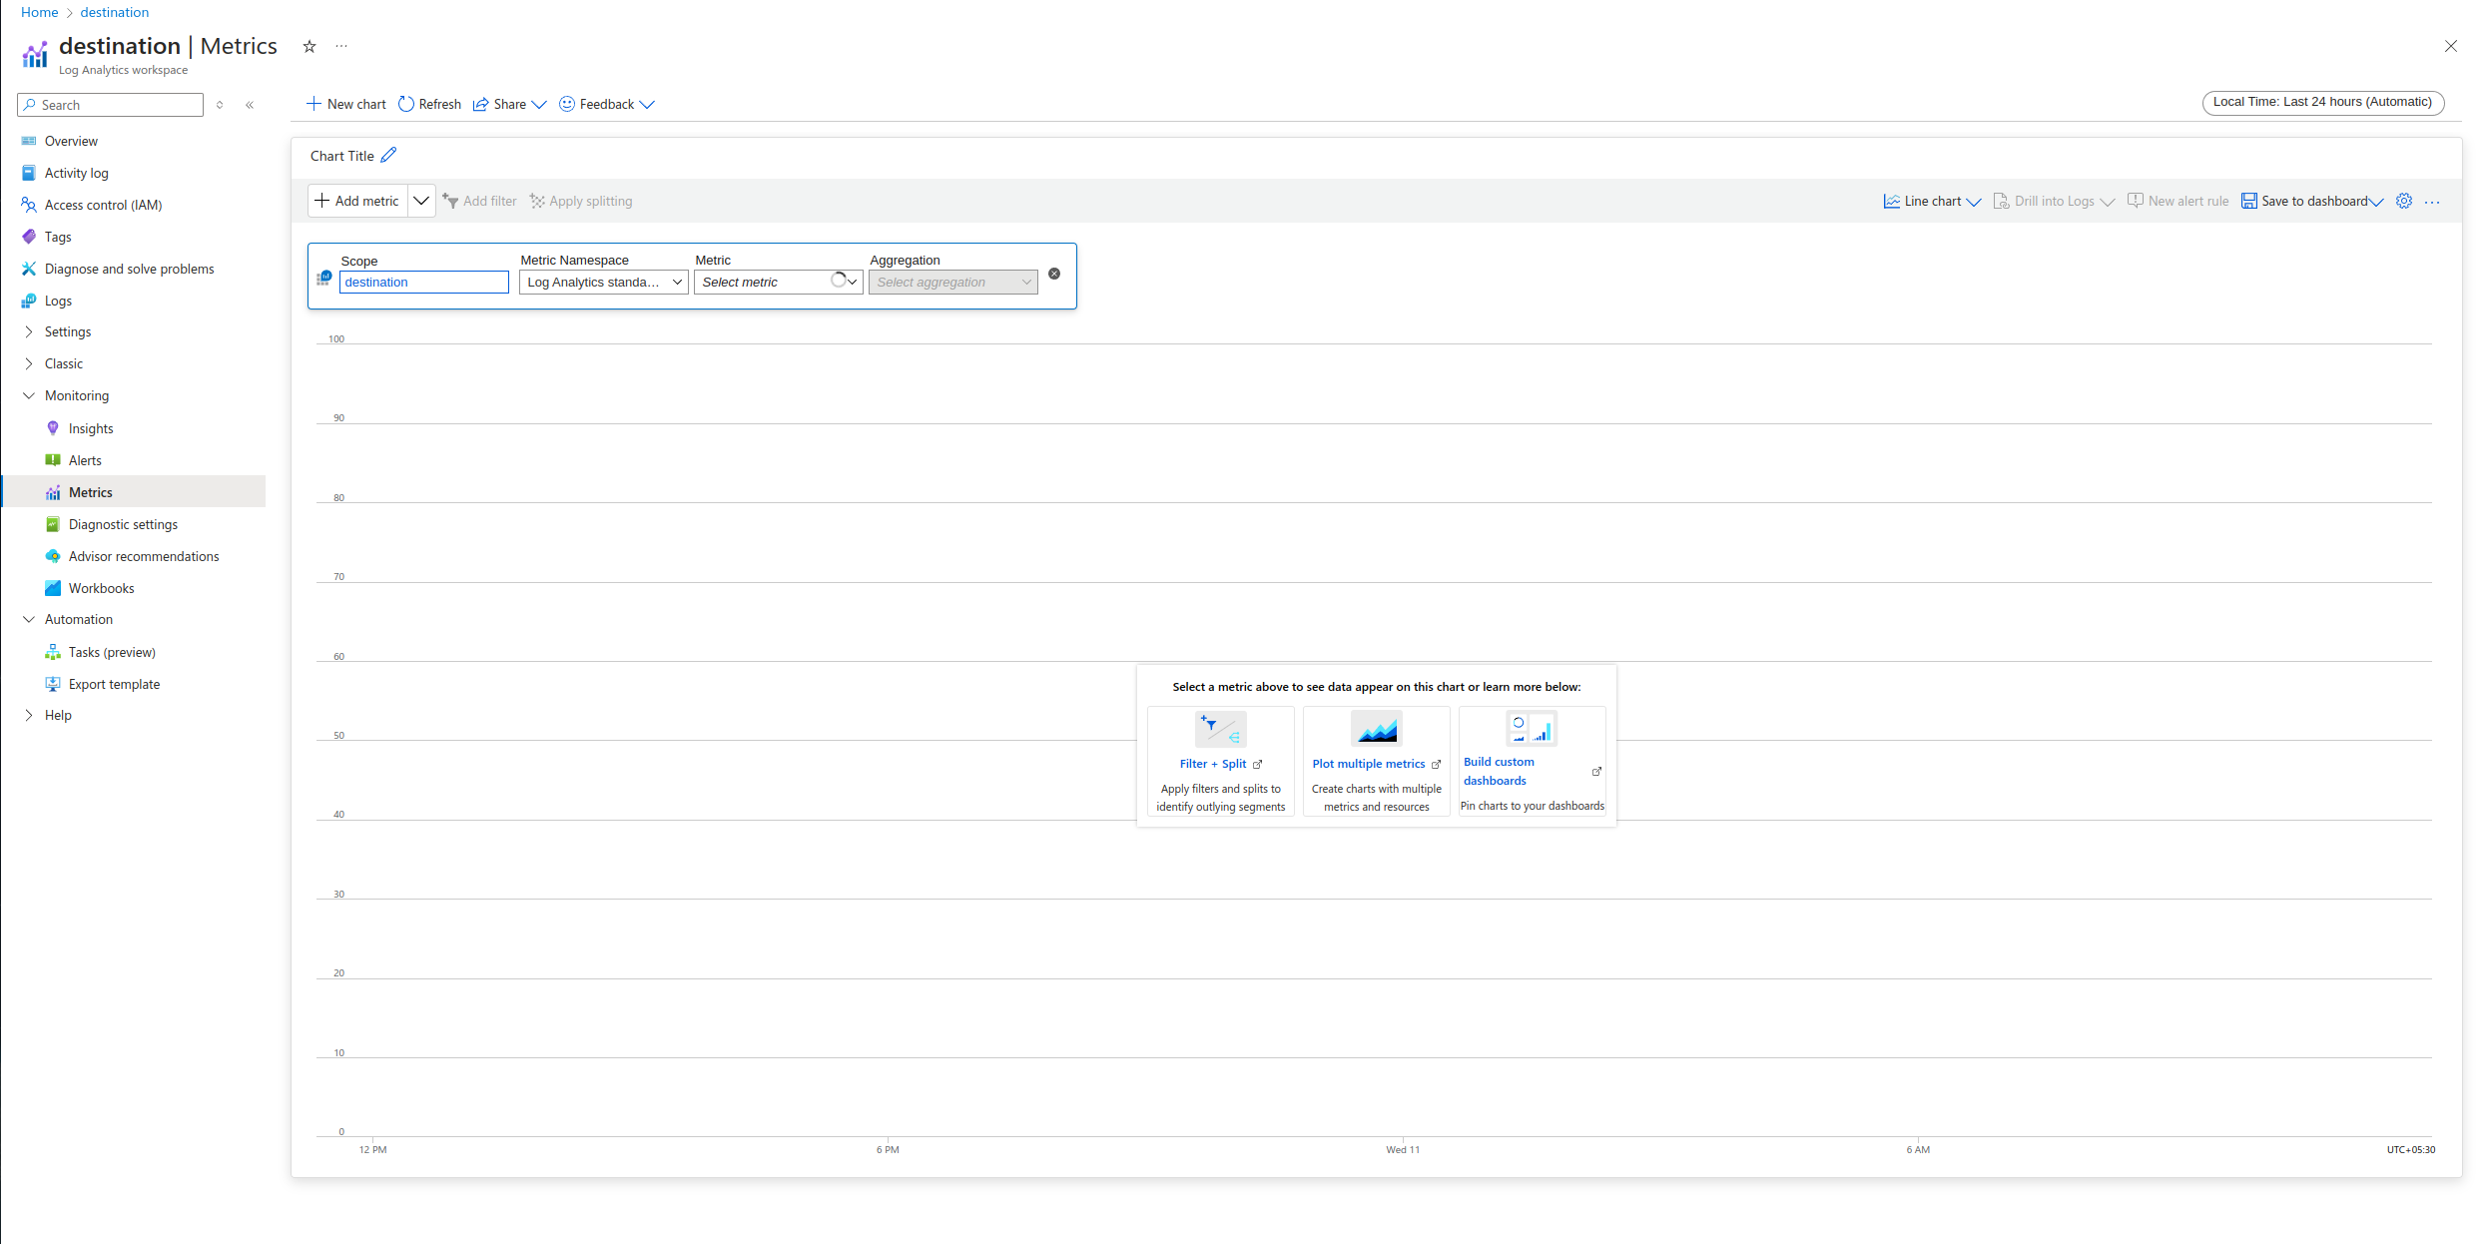Screen dimensions: 2487x1244
Task: Click the Insights icon under Monitoring
Action: [52, 428]
